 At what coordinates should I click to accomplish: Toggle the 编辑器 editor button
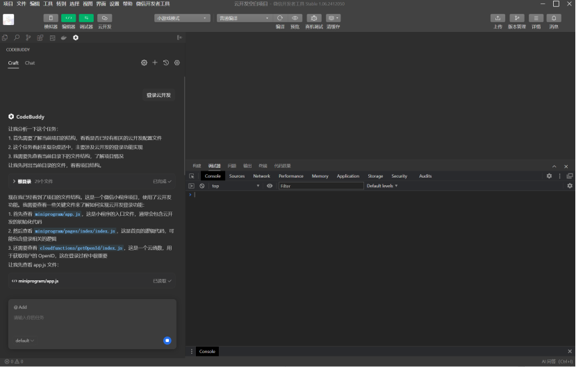pyautogui.click(x=68, y=18)
